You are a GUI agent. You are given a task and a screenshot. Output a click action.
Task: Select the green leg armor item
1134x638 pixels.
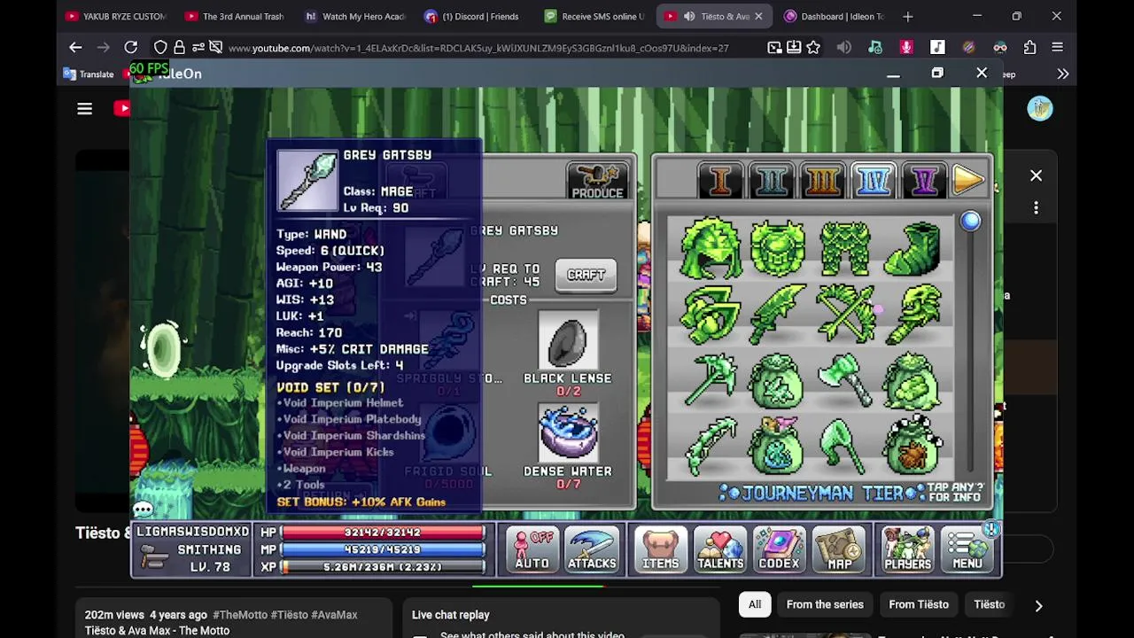point(844,249)
